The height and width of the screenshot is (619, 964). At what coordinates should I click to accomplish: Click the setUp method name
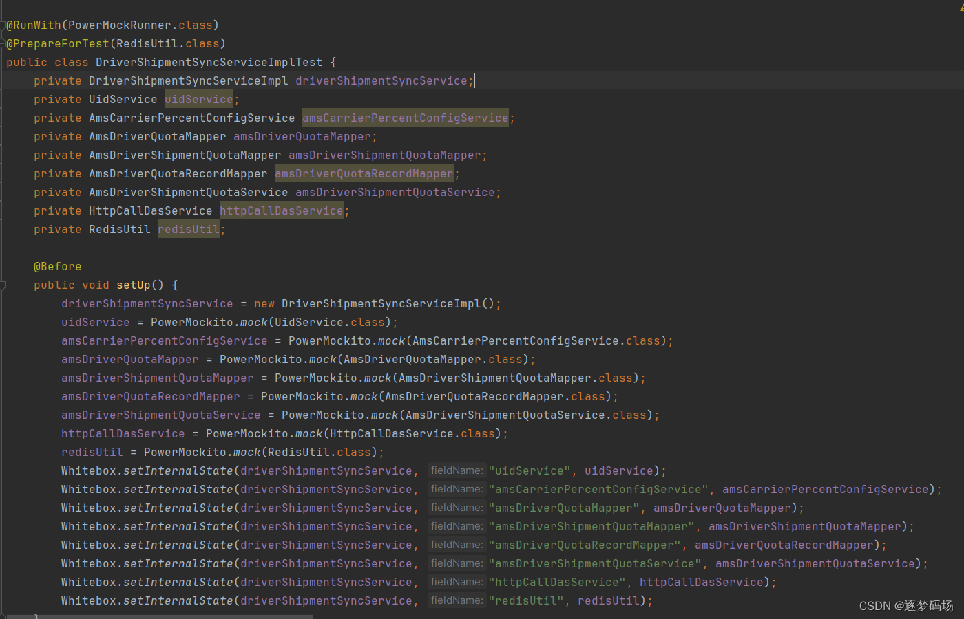(x=134, y=285)
